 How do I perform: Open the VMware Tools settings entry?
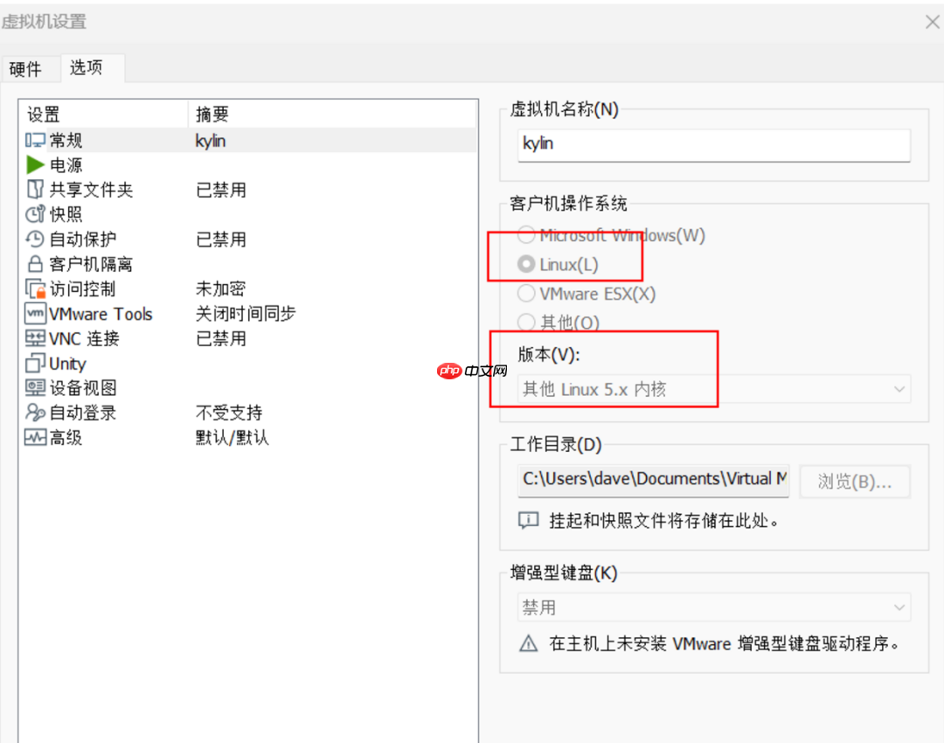pyautogui.click(x=88, y=314)
